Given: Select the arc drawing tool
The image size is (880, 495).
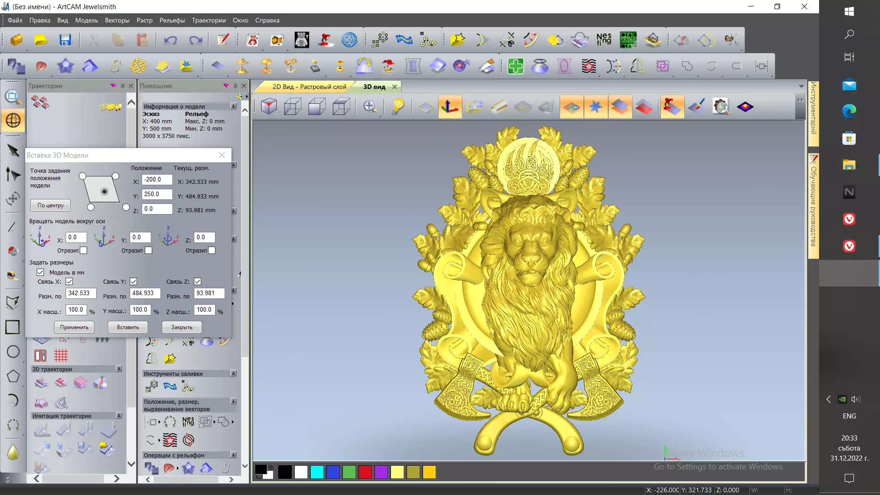Looking at the screenshot, I should [13, 400].
